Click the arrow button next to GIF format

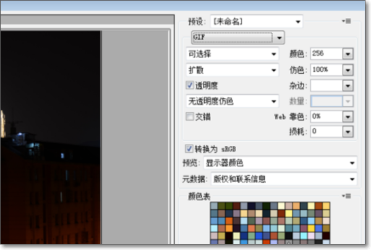(279, 37)
